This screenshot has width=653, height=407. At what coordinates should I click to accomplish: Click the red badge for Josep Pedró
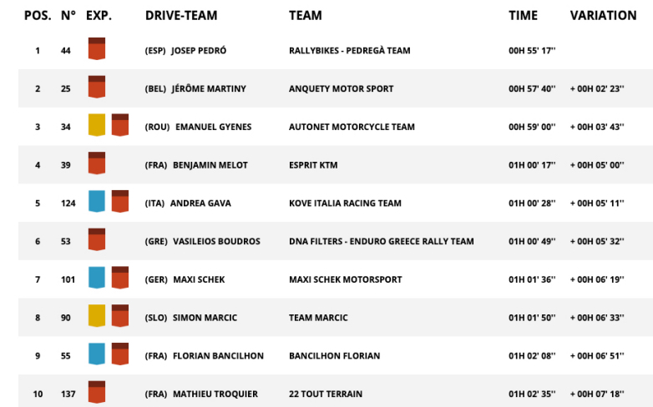point(97,48)
